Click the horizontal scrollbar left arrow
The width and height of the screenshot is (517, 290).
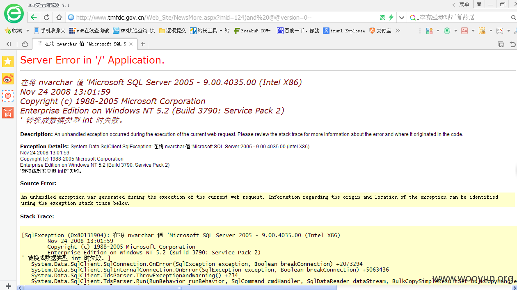tap(20, 288)
